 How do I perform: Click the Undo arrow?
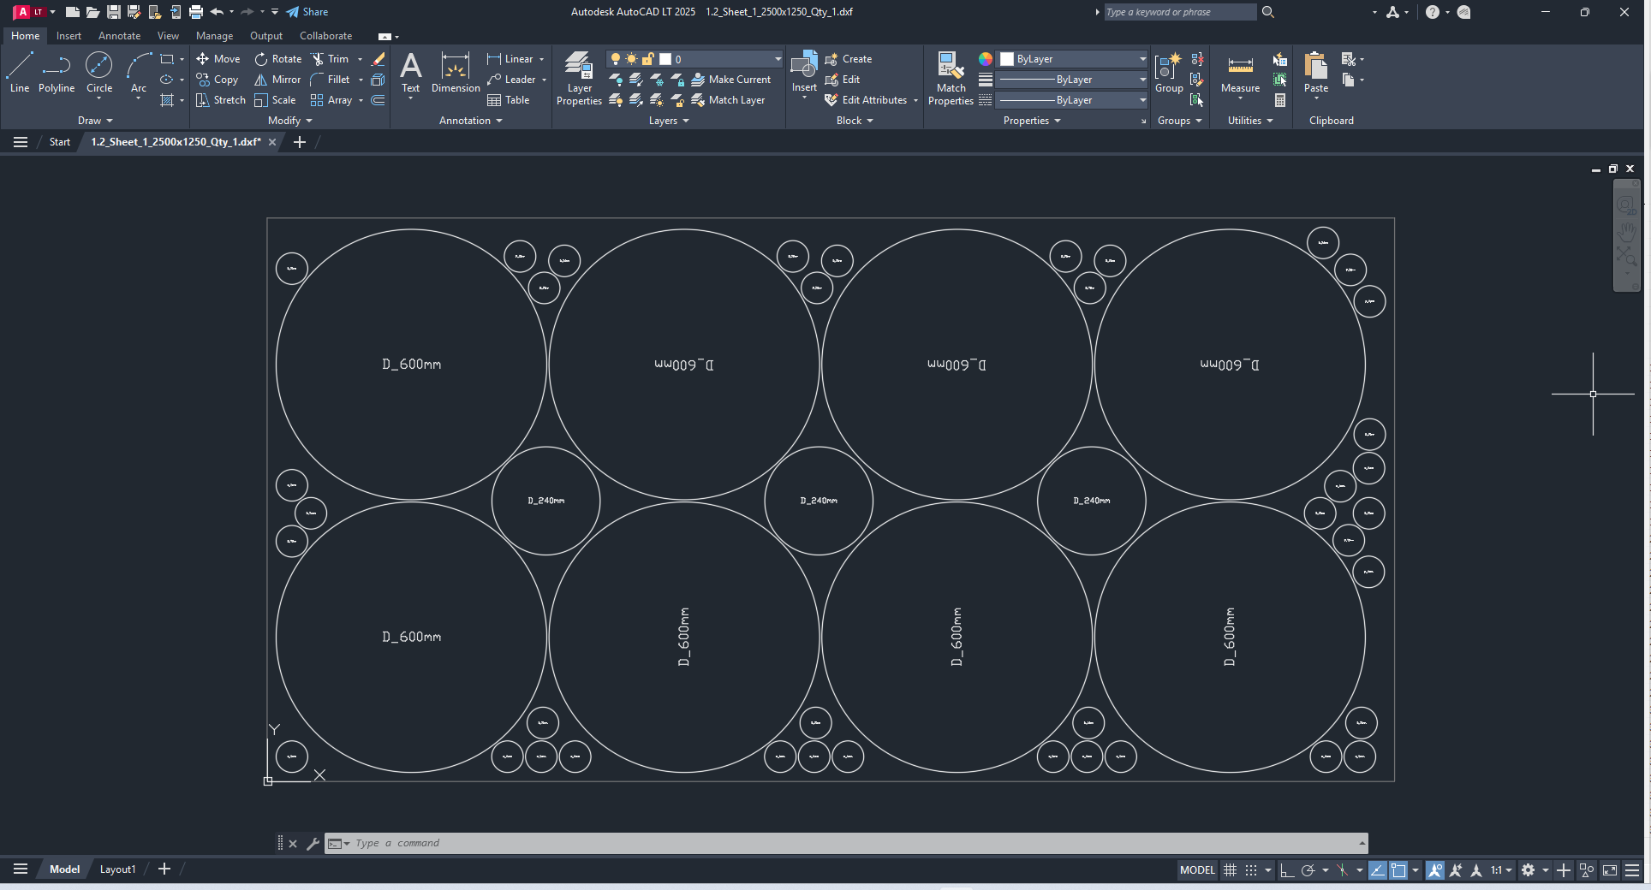217,12
